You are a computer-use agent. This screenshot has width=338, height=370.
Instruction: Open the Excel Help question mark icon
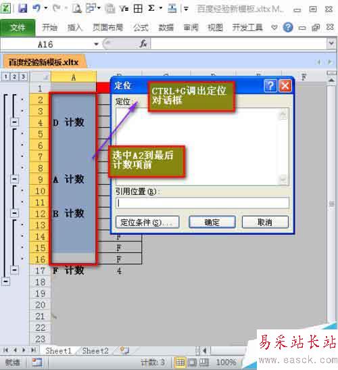tap(288, 28)
